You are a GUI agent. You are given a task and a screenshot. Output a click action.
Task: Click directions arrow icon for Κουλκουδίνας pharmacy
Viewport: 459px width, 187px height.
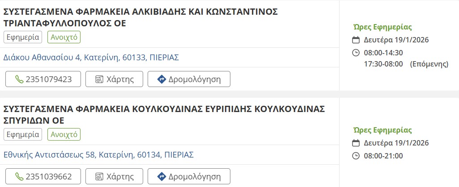coord(162,177)
